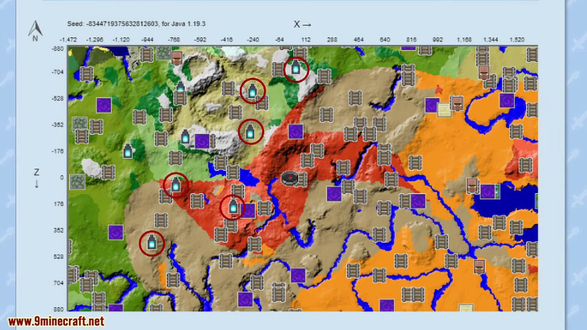Click the '704' Z-axis label
Screen dimensions: 587x330
(58, 283)
